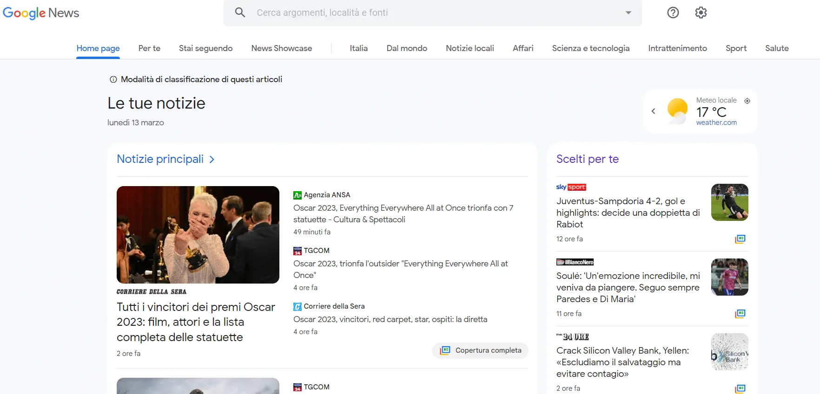The height and width of the screenshot is (394, 820).
Task: Switch to the Per te tab
Action: [149, 48]
